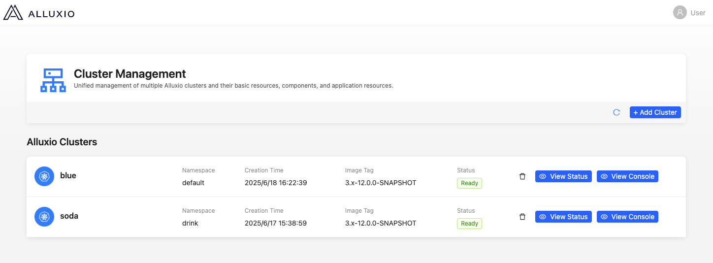This screenshot has width=713, height=263.
Task: Click the Alluxio Clusters section heading
Action: click(62, 142)
